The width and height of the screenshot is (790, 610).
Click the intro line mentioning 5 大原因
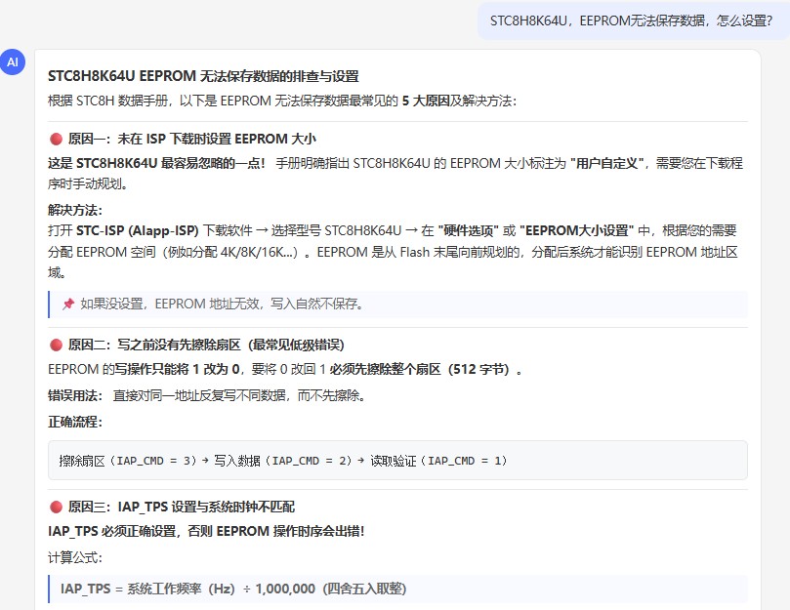pos(282,101)
